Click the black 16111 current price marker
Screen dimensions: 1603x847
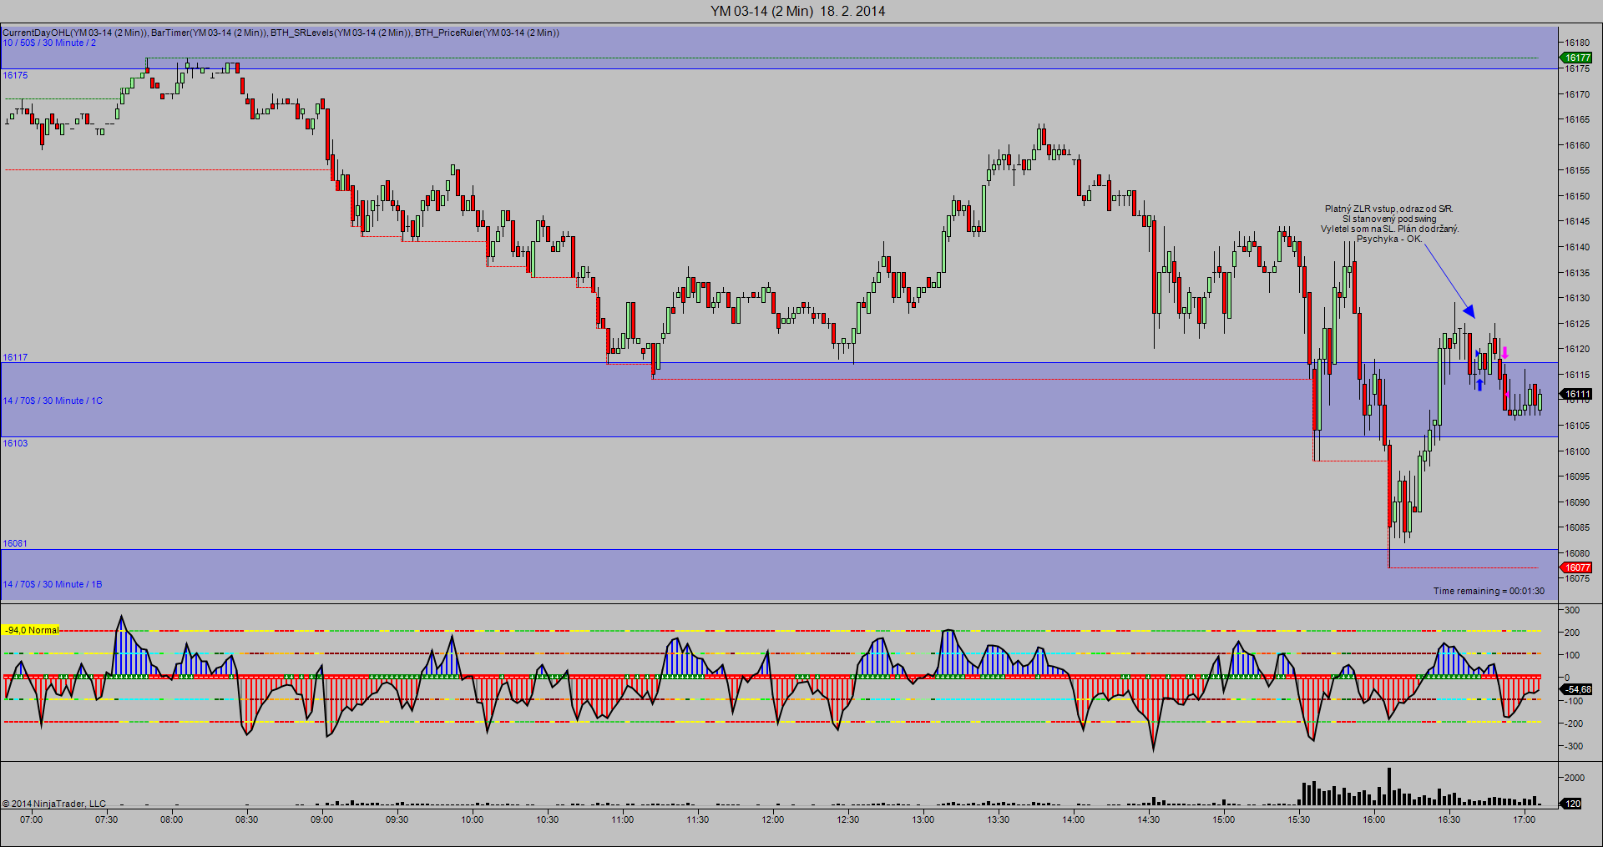click(x=1576, y=394)
